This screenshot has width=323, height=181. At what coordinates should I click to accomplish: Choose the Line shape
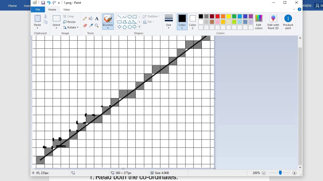pyautogui.click(x=120, y=17)
